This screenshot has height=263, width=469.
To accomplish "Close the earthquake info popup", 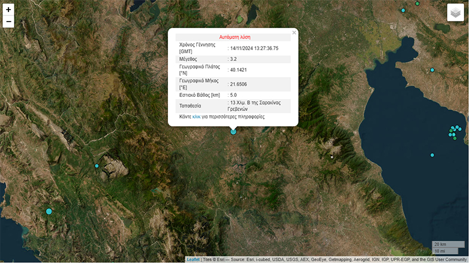I will (x=294, y=33).
